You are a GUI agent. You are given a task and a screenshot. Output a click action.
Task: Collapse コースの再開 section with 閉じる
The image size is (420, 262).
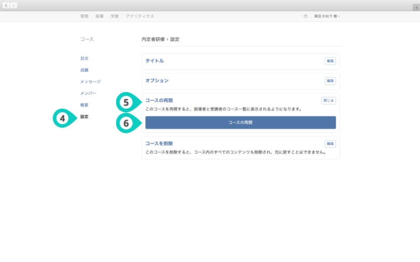(328, 101)
